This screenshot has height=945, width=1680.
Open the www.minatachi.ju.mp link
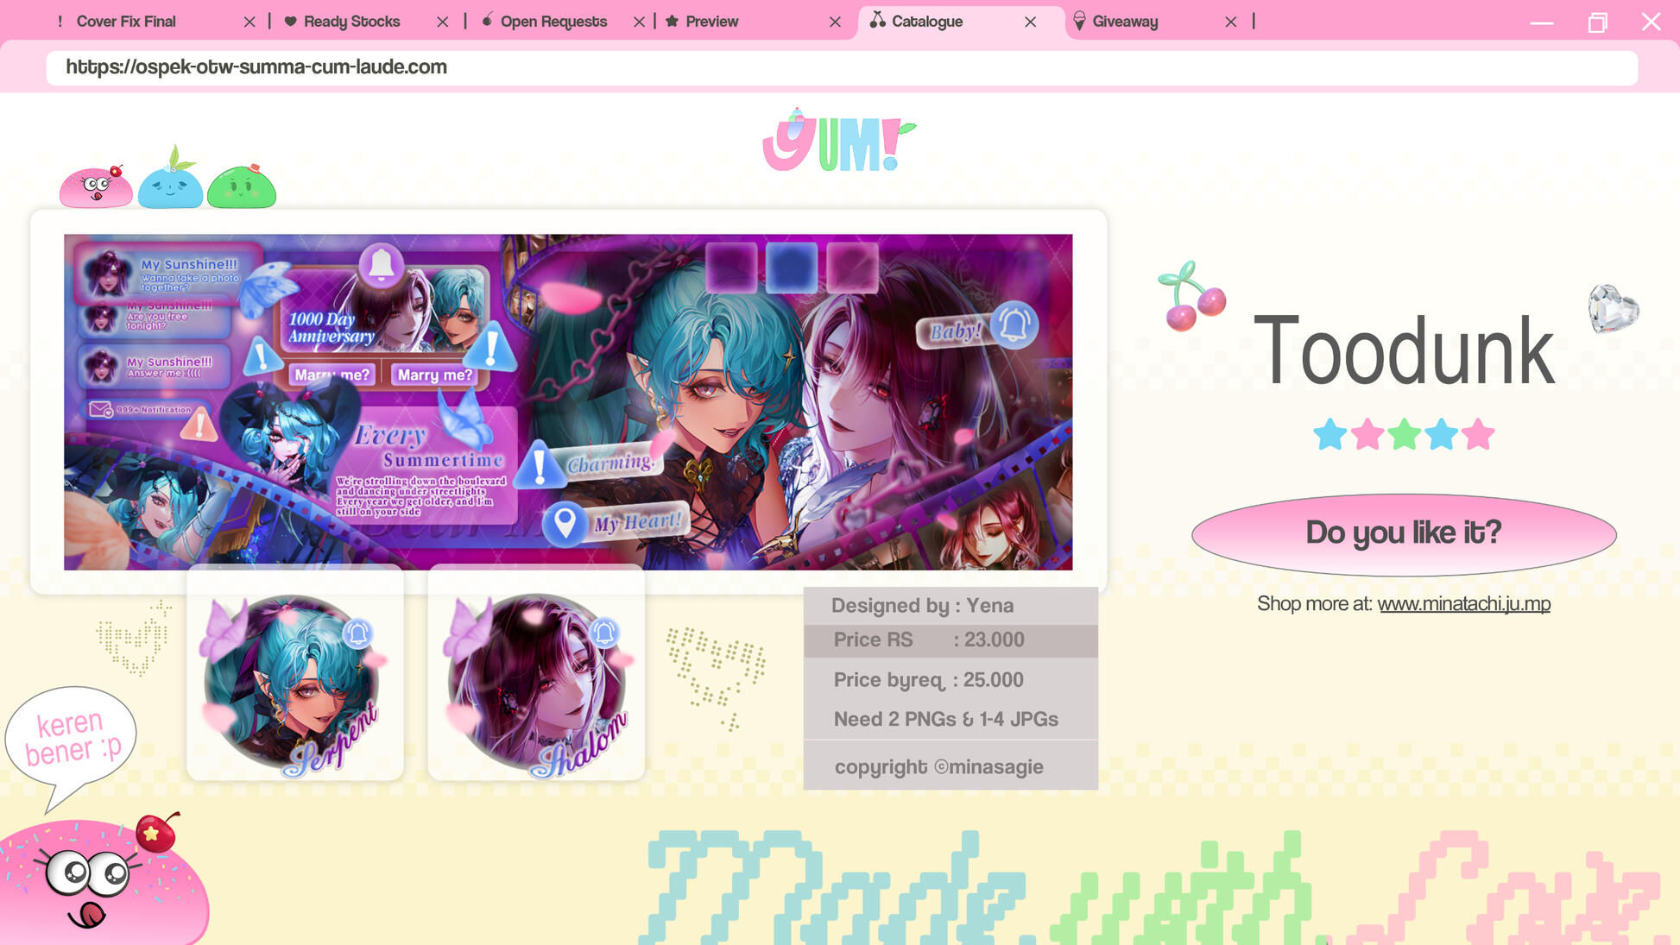1463,604
